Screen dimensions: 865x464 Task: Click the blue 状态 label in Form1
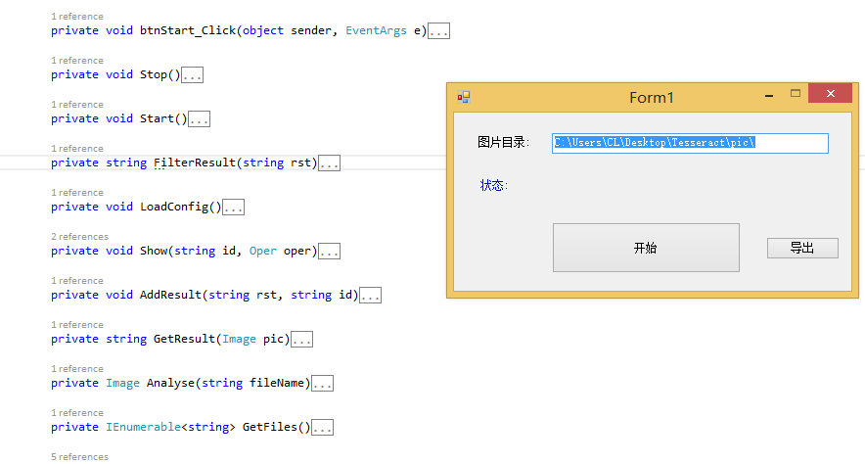494,185
